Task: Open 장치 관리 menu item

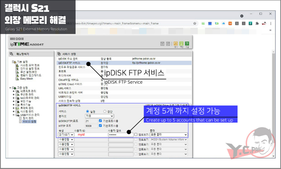Action: point(28,118)
